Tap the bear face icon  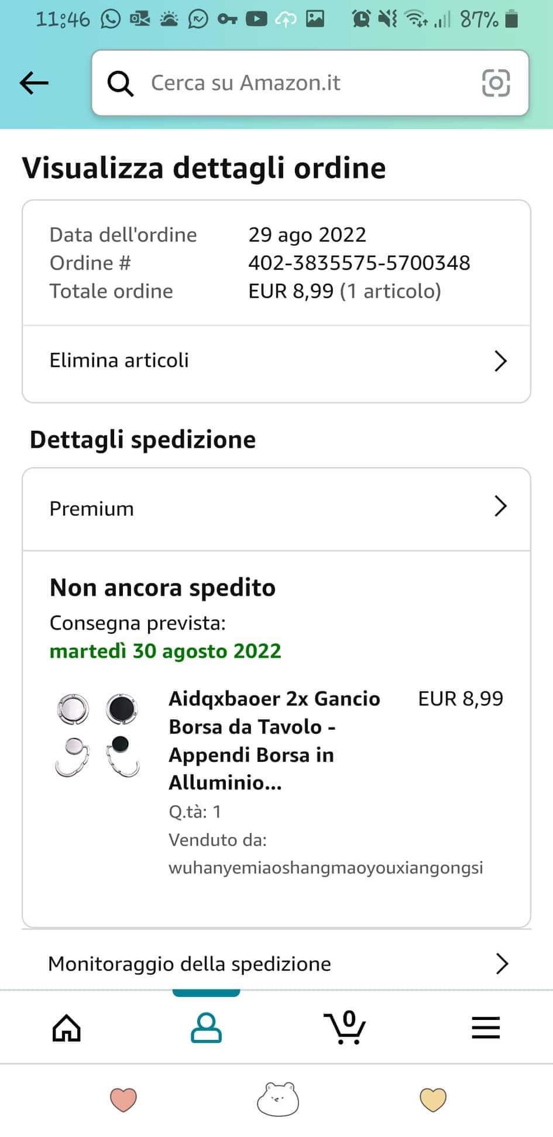pos(278,1099)
